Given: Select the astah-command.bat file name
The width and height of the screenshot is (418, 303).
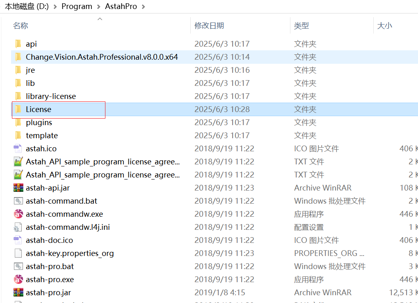Looking at the screenshot, I should pyautogui.click(x=61, y=201).
